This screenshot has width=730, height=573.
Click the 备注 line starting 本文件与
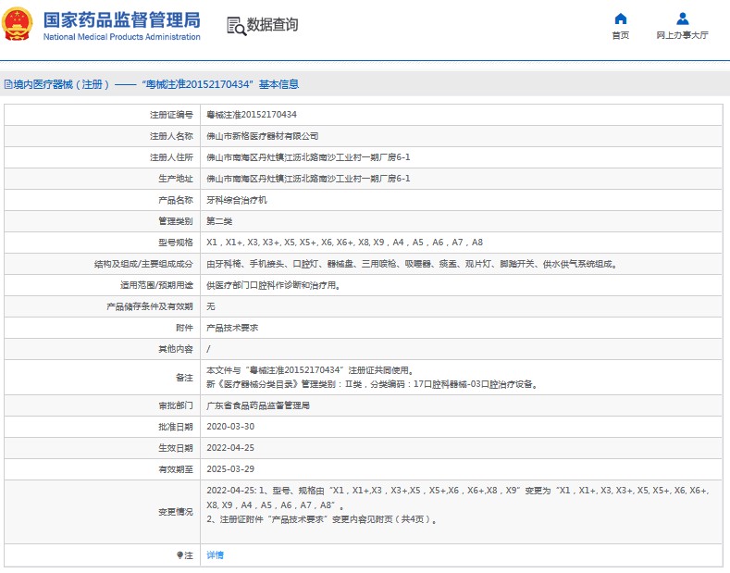coord(310,370)
